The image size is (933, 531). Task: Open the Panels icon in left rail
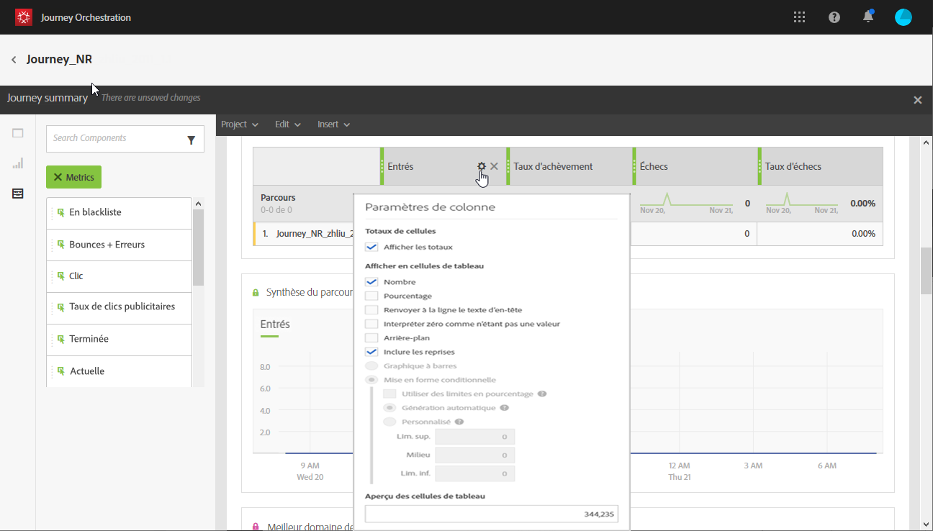pos(18,133)
